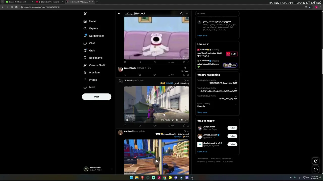Viewport: 323px width, 181px height.
Task: Open the floating Grok button
Action: tap(315, 161)
